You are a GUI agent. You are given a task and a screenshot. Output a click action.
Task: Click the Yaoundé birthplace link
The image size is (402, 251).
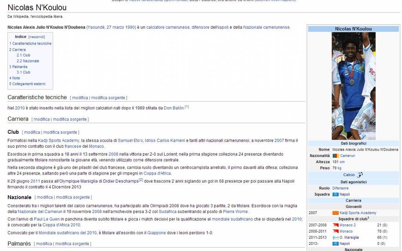(x=96, y=27)
